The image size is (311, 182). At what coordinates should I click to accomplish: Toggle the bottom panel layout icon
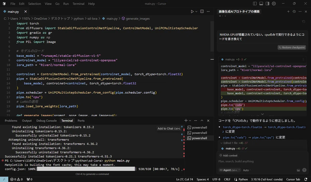click(261, 4)
